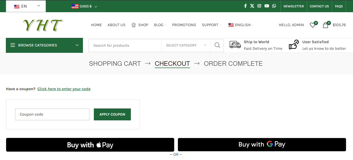Focus the Search for products field

point(125,45)
